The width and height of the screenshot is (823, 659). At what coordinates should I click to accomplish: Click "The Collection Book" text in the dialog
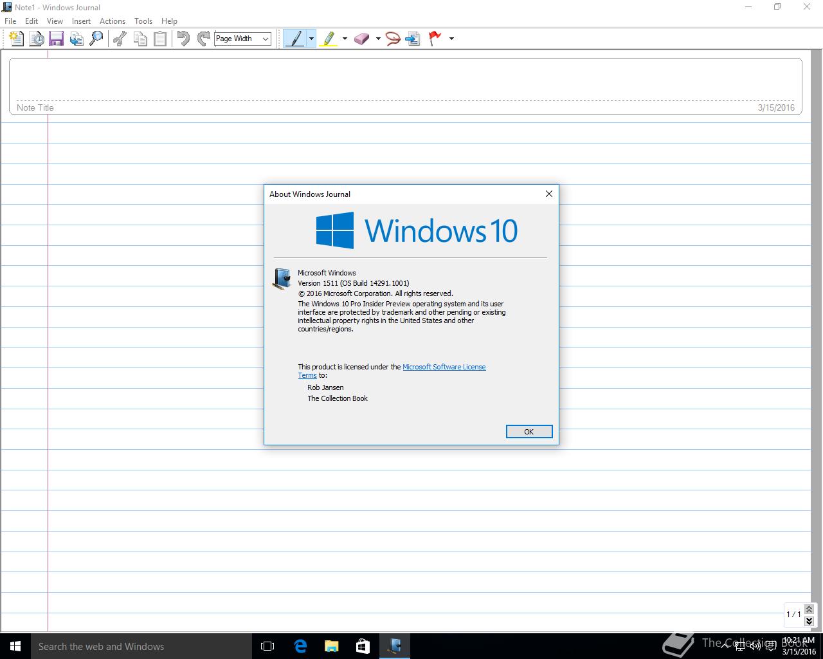click(x=338, y=398)
